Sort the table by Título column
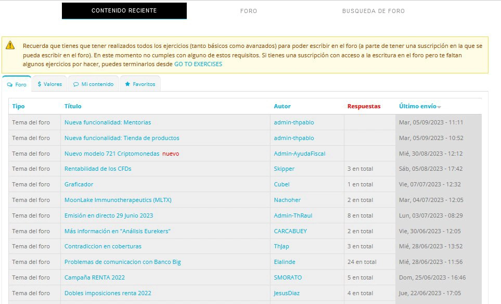The width and height of the screenshot is (501, 304). [73, 106]
